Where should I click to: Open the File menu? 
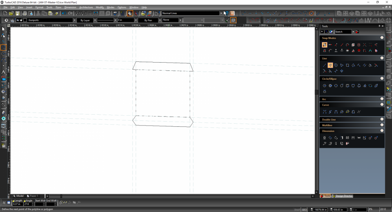[5, 7]
